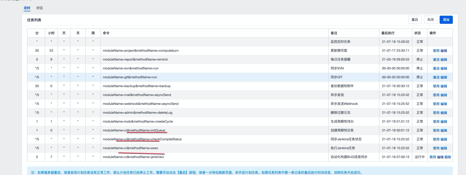Disable the 创建周期性任务 initQueue task

pyautogui.click(x=436, y=130)
